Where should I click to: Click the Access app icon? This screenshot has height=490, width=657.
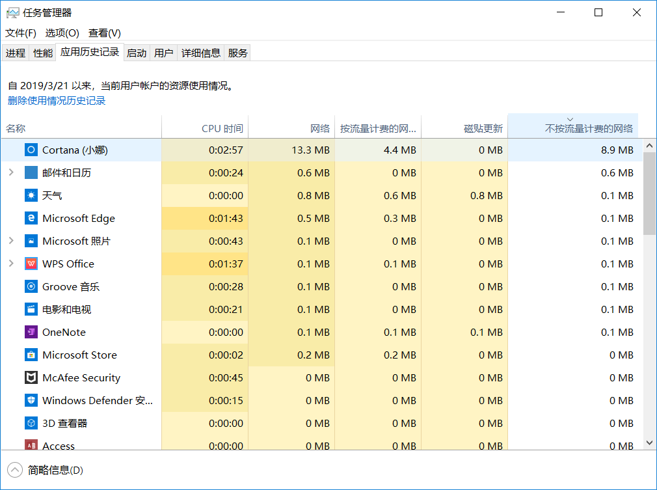click(31, 445)
